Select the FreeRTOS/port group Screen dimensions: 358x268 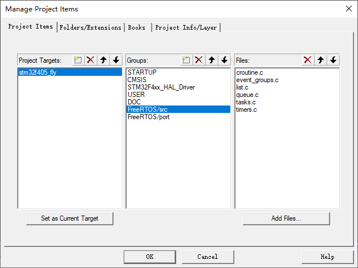[x=178, y=117]
